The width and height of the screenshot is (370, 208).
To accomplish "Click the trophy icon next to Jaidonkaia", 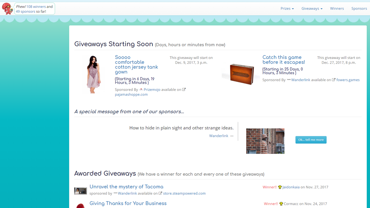I will click(280, 187).
